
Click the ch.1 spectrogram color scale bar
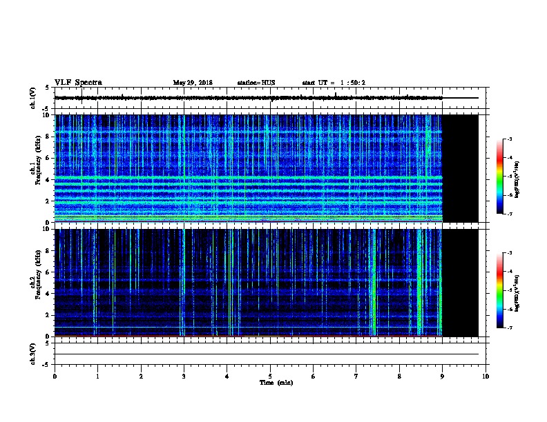[x=500, y=177]
